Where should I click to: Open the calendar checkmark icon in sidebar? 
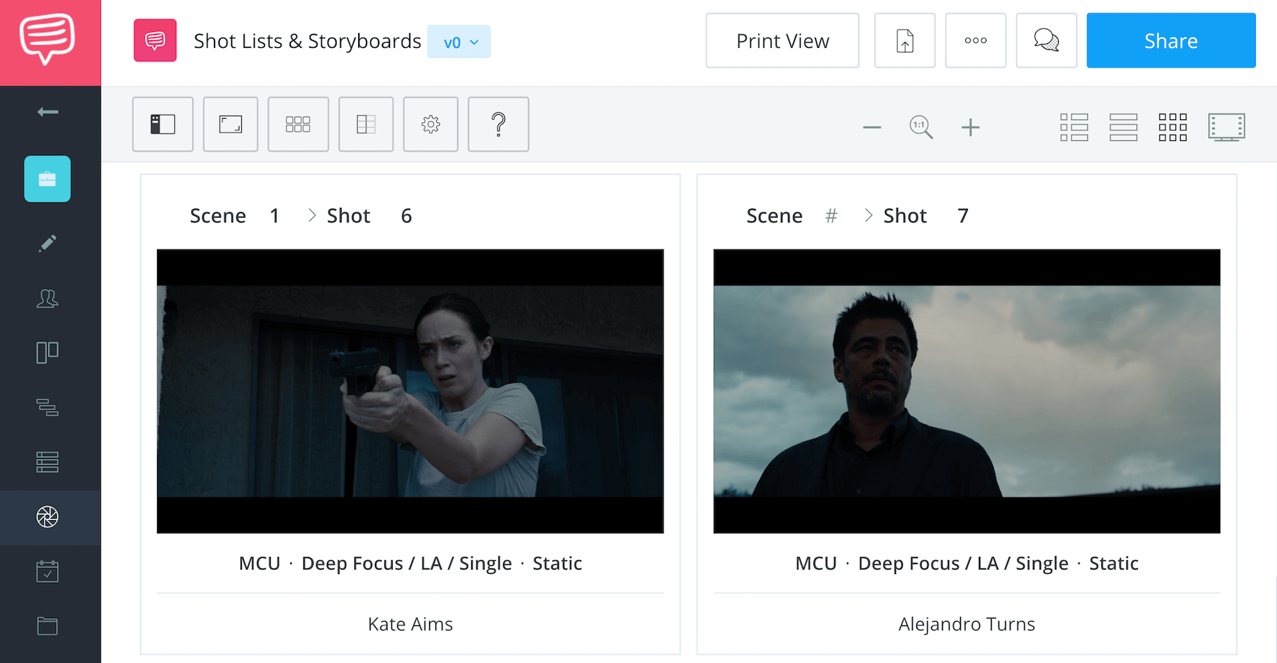[47, 571]
